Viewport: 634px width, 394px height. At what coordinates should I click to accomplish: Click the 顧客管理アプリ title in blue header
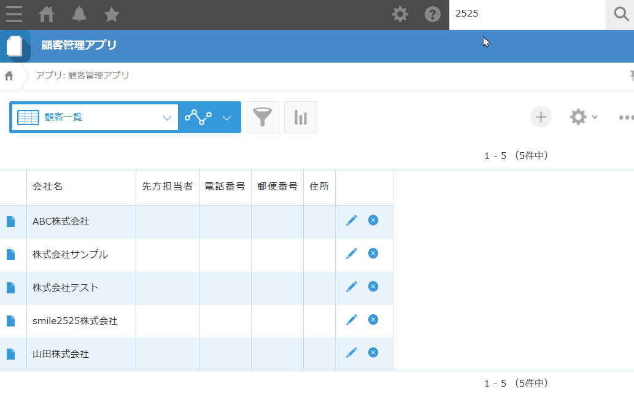pyautogui.click(x=79, y=45)
